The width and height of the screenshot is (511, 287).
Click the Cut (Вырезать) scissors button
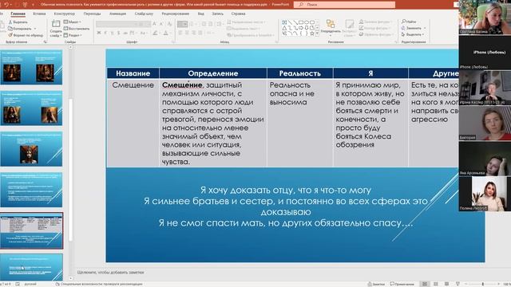point(18,22)
